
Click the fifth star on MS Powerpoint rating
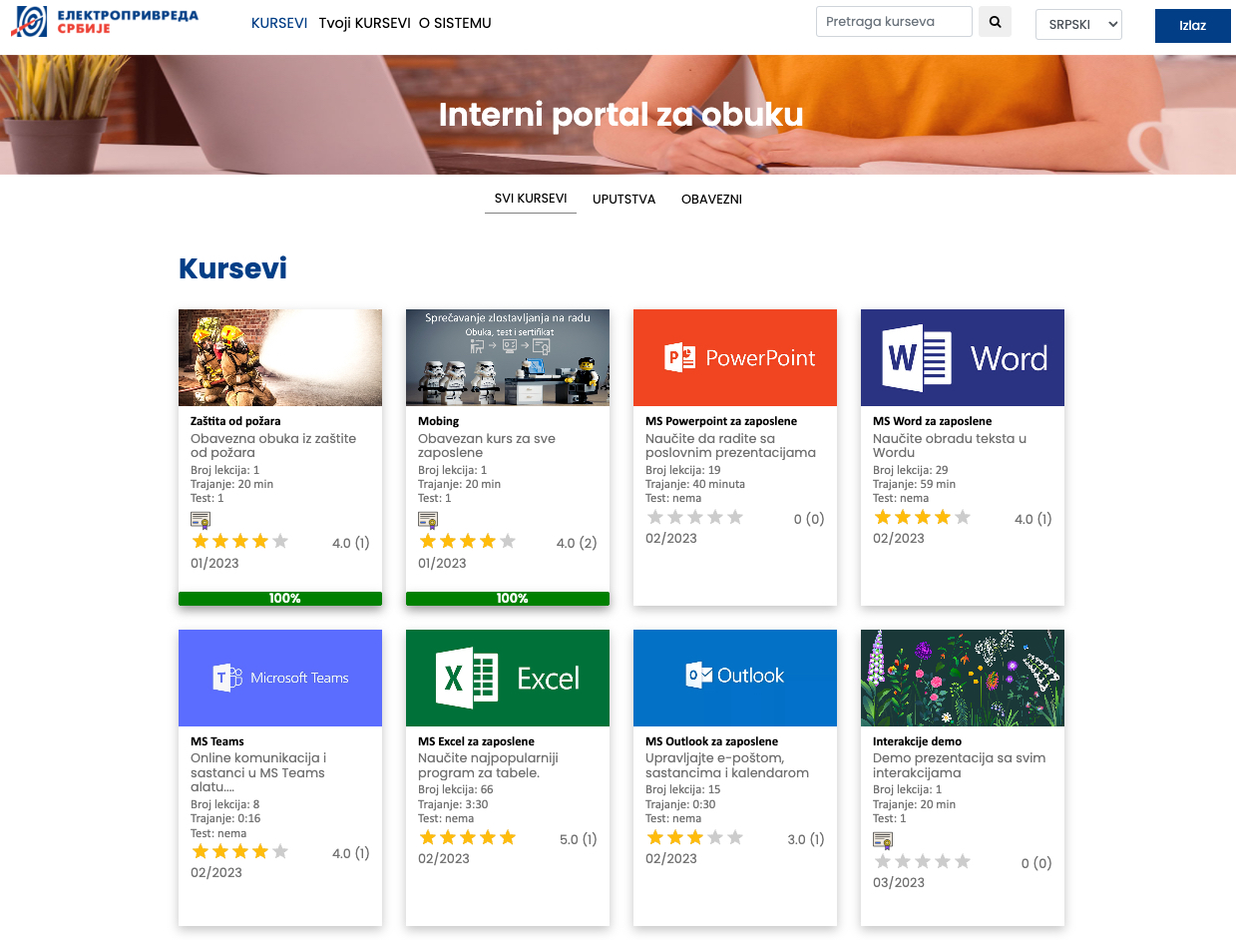[x=735, y=517]
